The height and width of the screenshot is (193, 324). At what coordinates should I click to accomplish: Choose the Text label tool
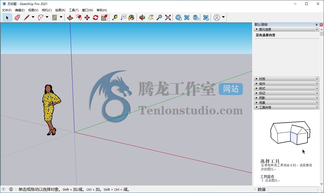tap(123, 18)
